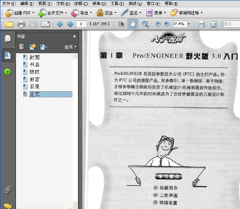Delete bookmark with trash icon
Image resolution: width=240 pixels, height=209 pixels.
click(22, 46)
